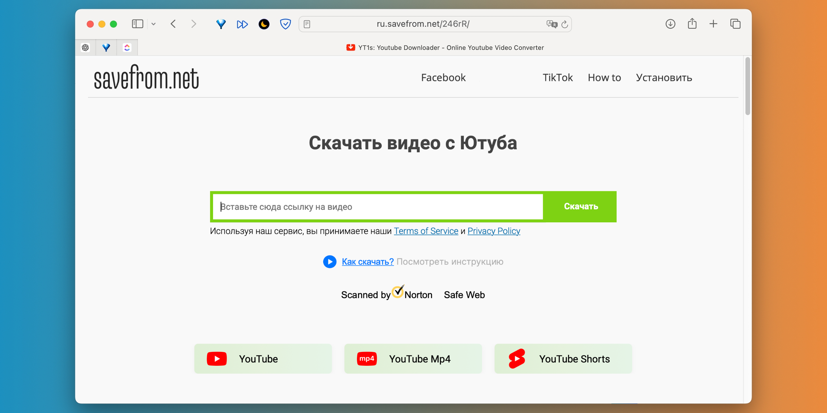Close the Safari window red button
Screen dimensions: 827x413
[x=90, y=24]
